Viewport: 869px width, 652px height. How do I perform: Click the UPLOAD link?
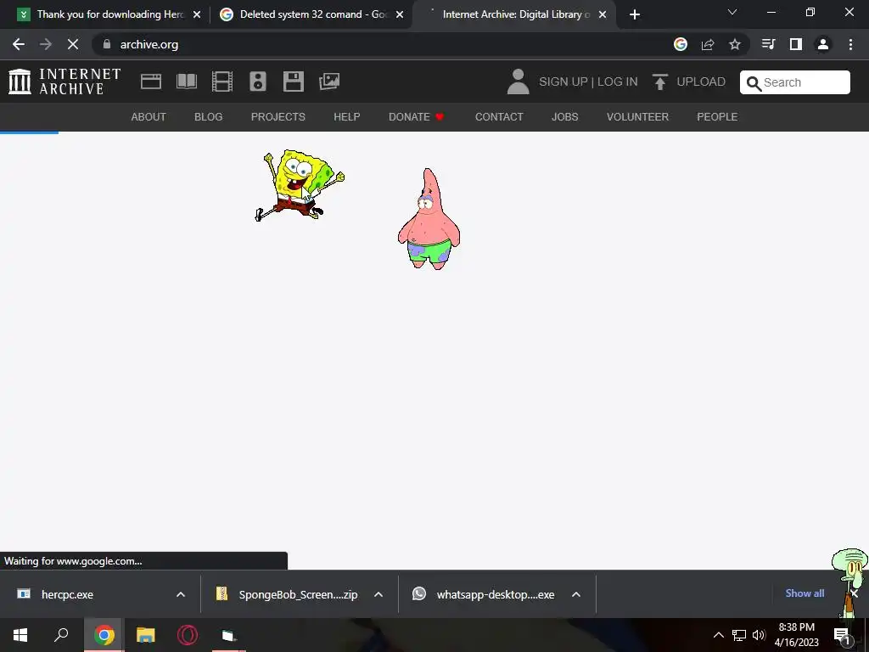700,81
